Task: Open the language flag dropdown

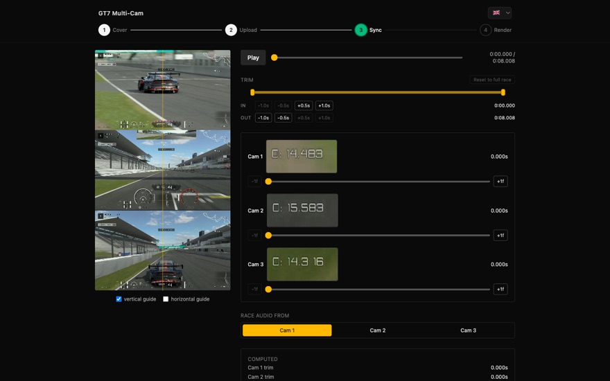Action: pyautogui.click(x=500, y=13)
